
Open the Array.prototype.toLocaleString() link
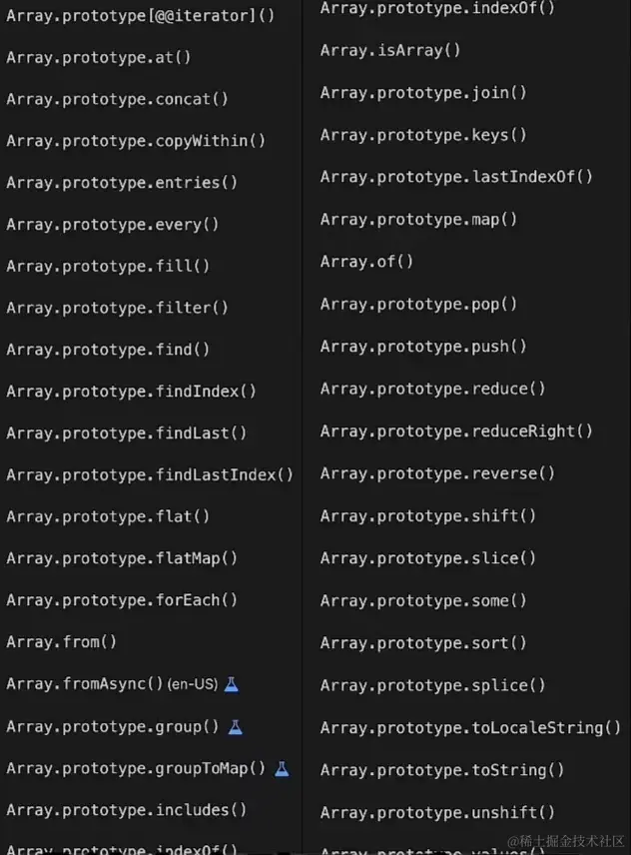click(x=470, y=727)
